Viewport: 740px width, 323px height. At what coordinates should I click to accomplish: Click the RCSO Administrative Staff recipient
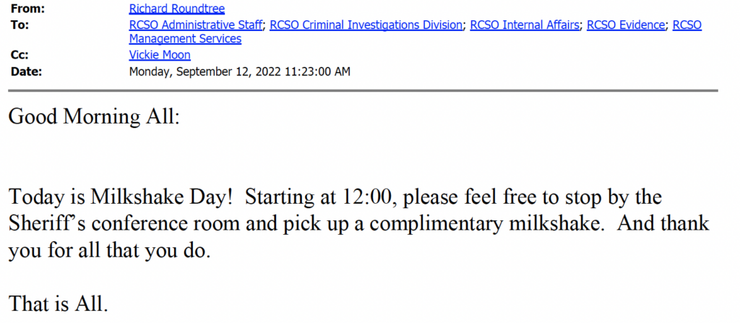tap(197, 25)
